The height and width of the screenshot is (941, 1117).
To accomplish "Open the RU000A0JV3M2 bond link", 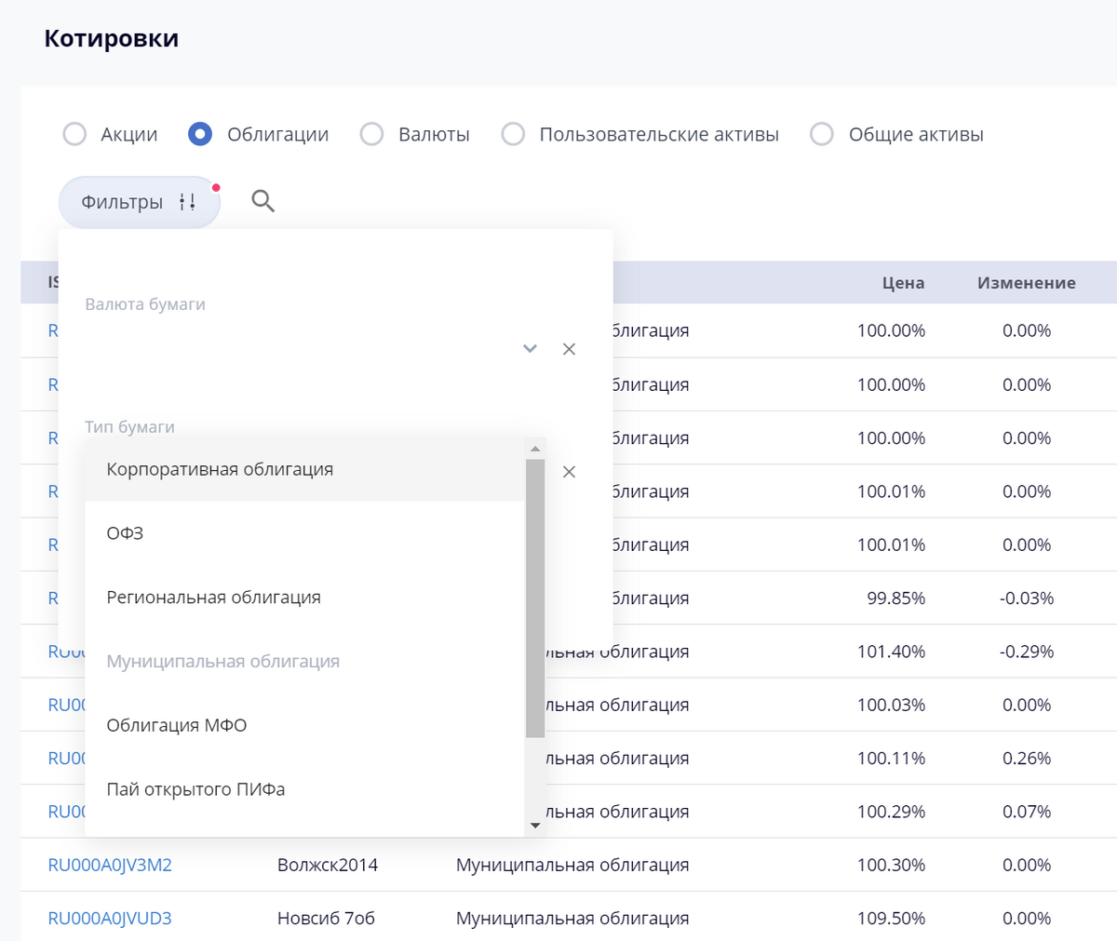I will pos(110,865).
